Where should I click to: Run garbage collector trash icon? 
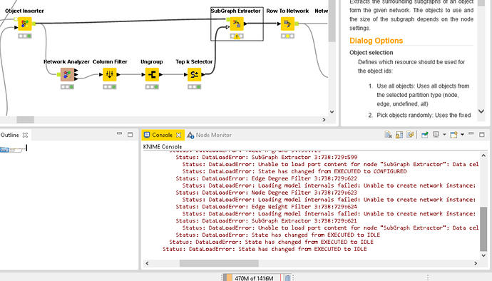point(287,278)
